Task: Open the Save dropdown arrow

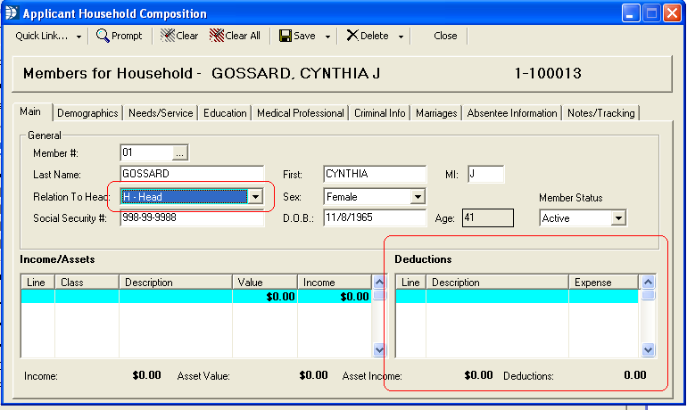Action: point(328,37)
